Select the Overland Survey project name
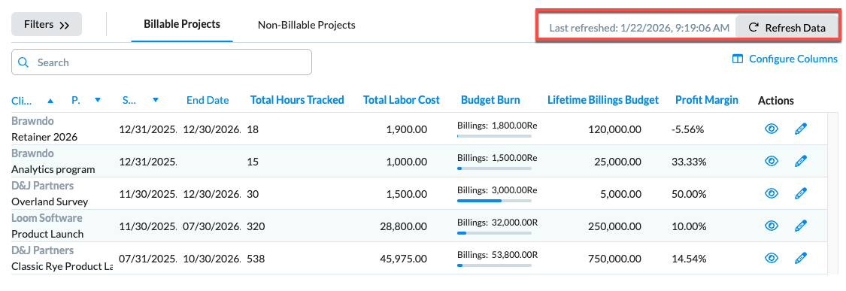The height and width of the screenshot is (291, 846). click(50, 202)
